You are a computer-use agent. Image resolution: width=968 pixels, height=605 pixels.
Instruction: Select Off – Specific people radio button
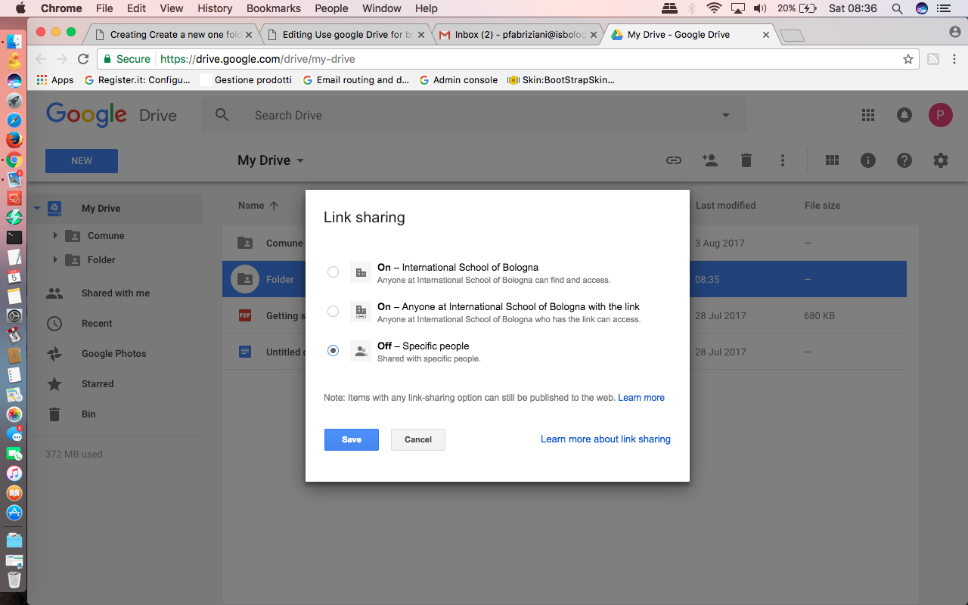click(x=333, y=351)
